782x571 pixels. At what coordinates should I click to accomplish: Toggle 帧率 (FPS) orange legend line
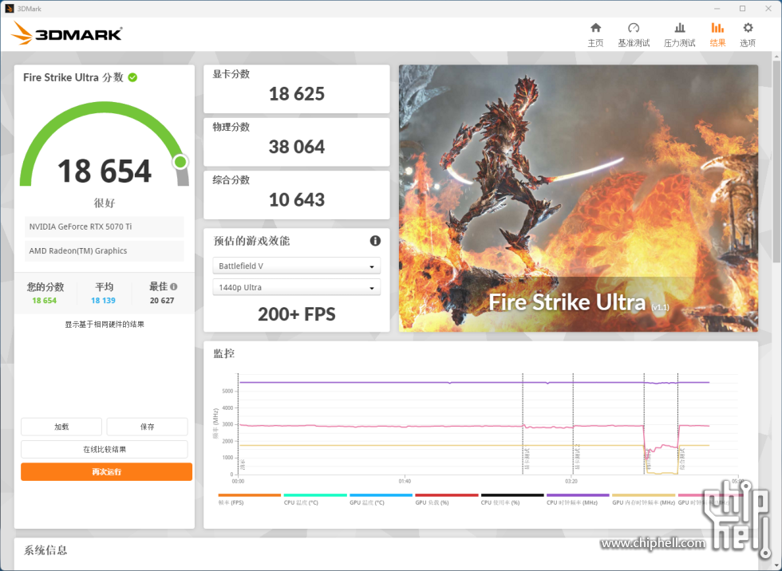(249, 499)
